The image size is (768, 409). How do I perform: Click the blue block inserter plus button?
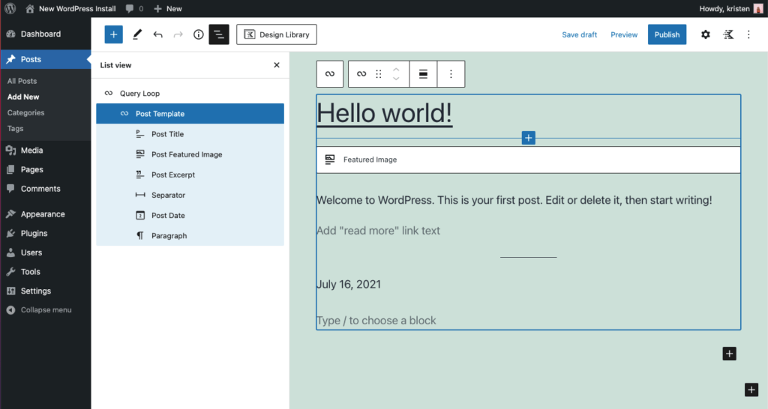[113, 34]
